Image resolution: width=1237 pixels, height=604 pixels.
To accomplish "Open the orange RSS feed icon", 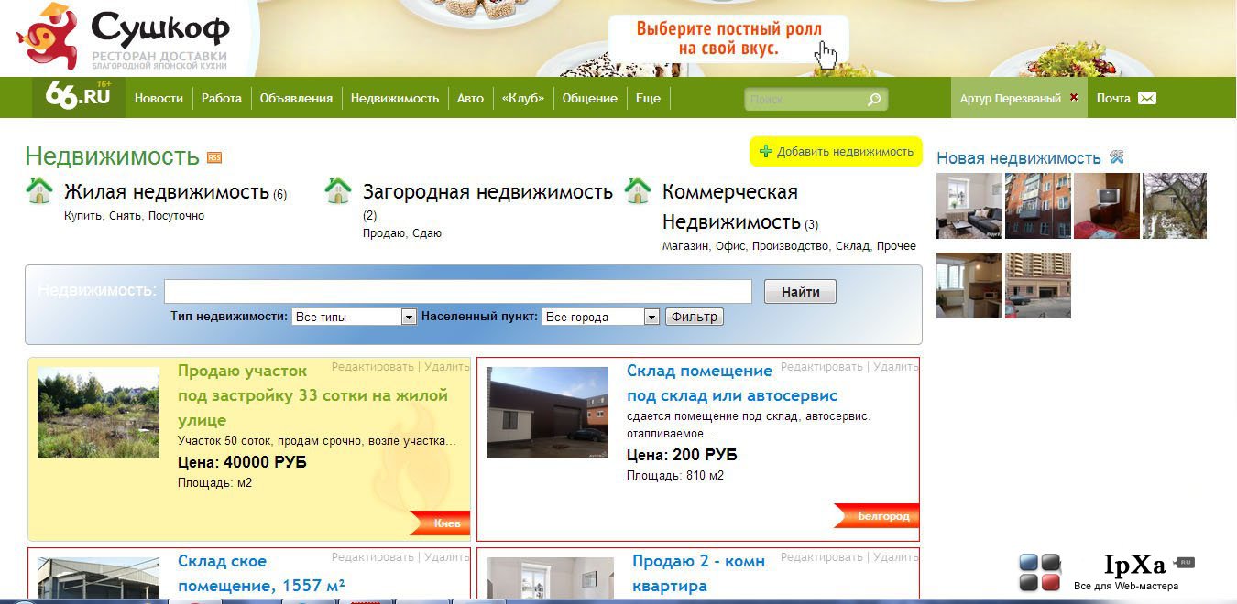I will tap(214, 157).
